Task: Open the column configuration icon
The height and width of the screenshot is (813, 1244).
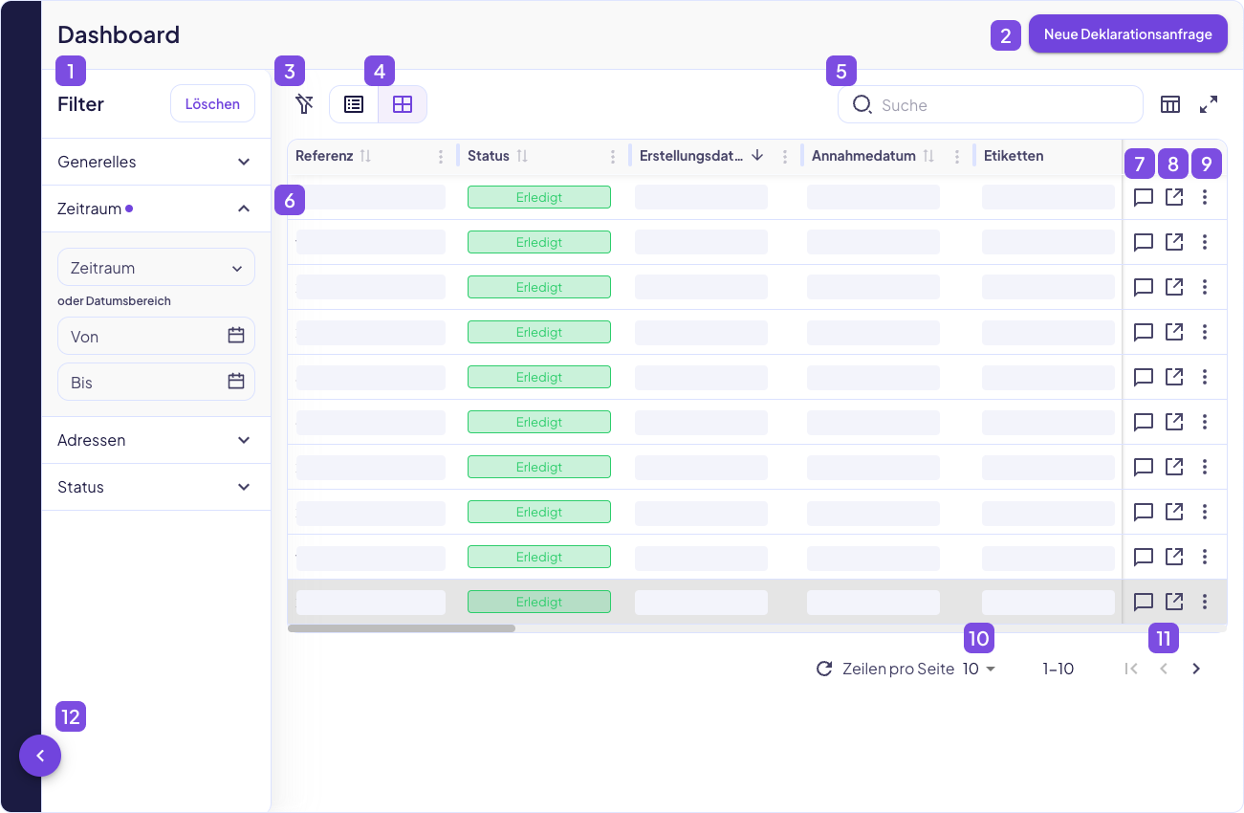Action: click(x=1170, y=104)
